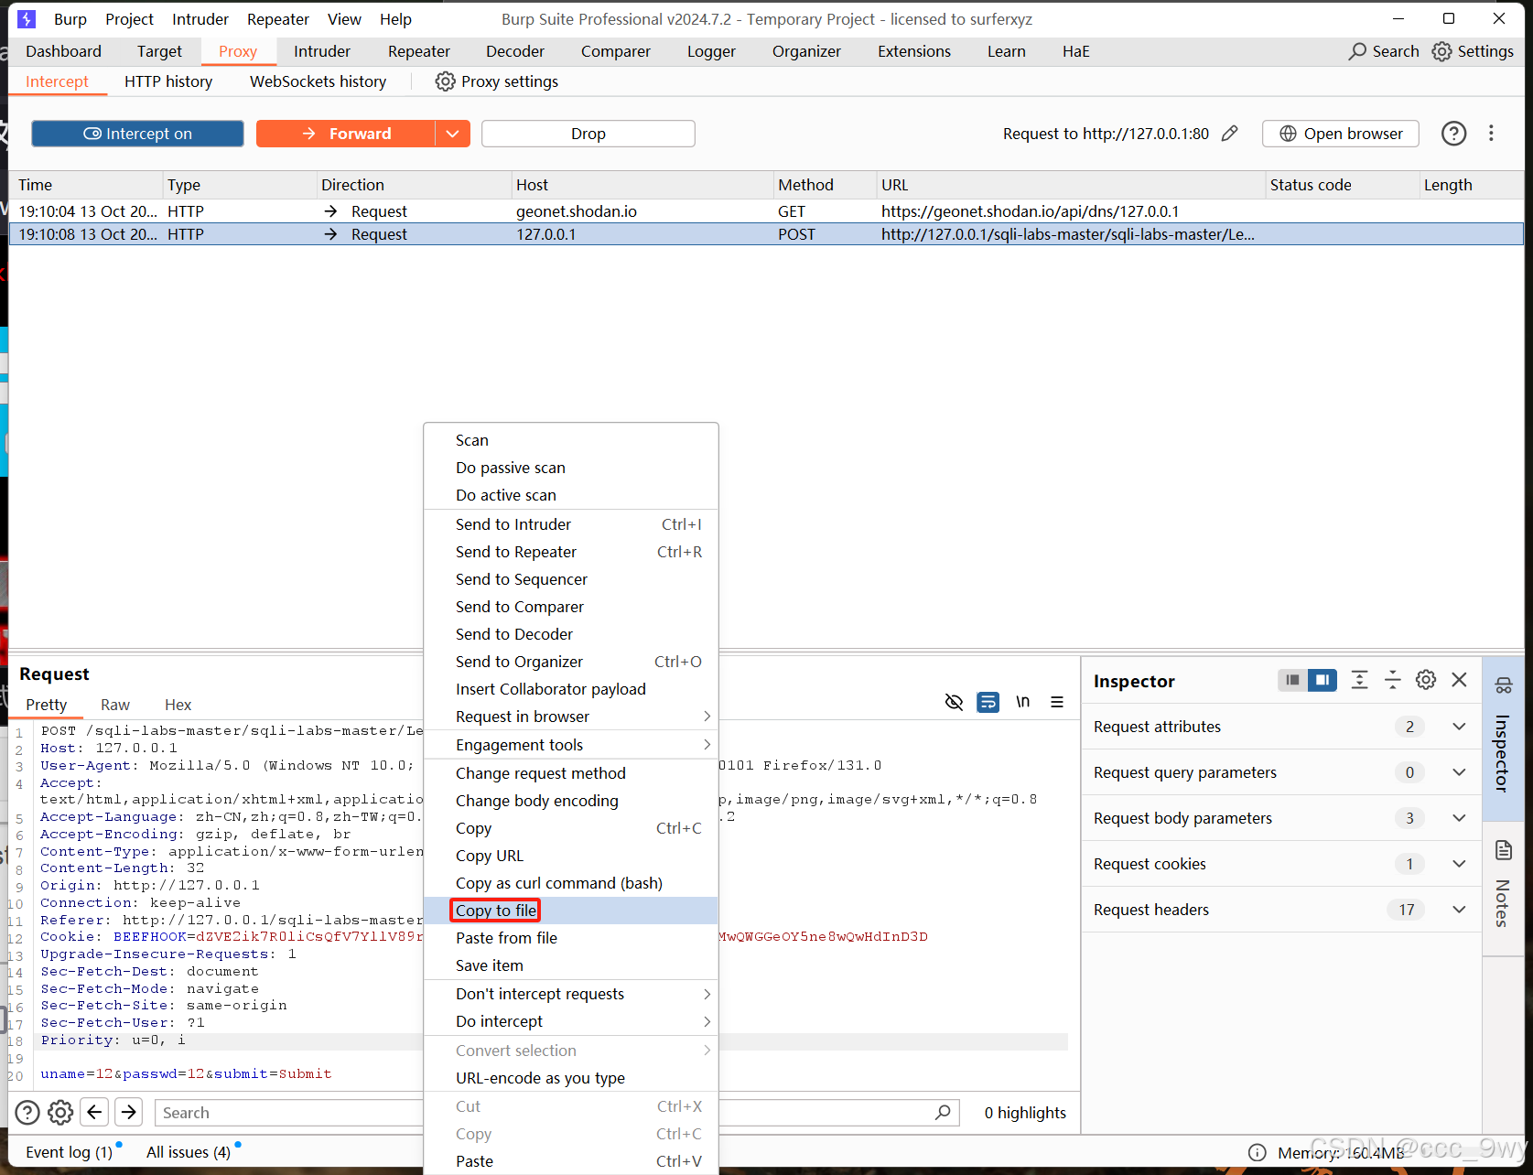The width and height of the screenshot is (1533, 1175).
Task: Open the Inspector settings gear
Action: 1425,680
